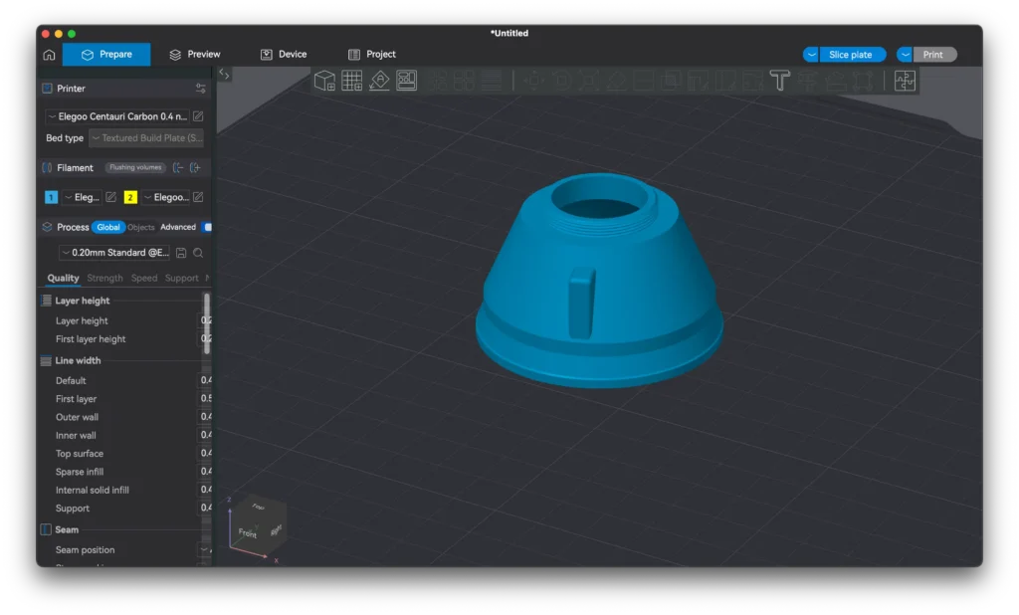
Task: Switch to the Preview tab
Action: click(x=196, y=55)
